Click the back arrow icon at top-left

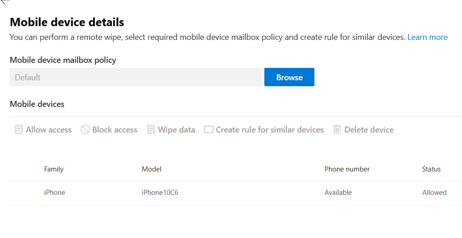[x=5, y=2]
